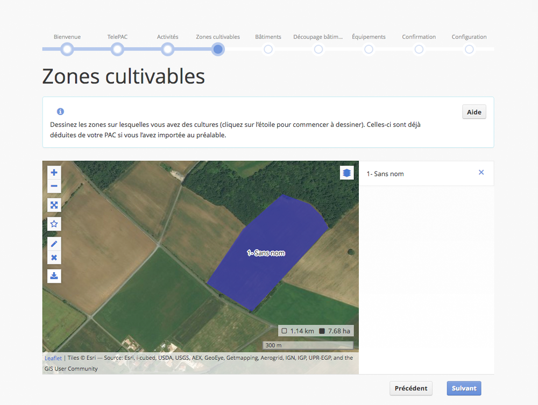Remove the '1- Sans nom' zone from the list
Viewport: 538px width, 405px height.
(x=481, y=173)
